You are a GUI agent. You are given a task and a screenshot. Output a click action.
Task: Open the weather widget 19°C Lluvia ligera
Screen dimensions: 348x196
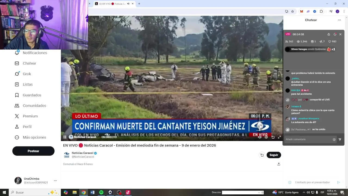pos(285,192)
